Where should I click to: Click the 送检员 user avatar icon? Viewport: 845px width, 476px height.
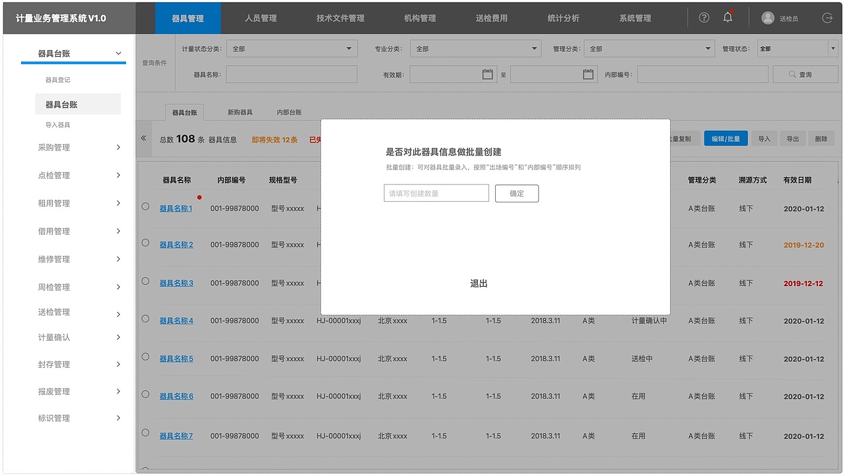[768, 18]
